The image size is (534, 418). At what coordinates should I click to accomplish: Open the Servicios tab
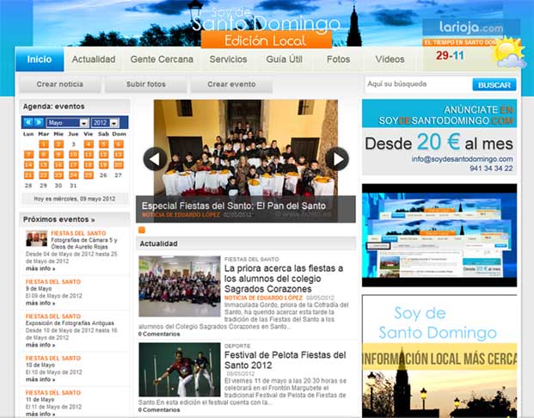point(228,59)
